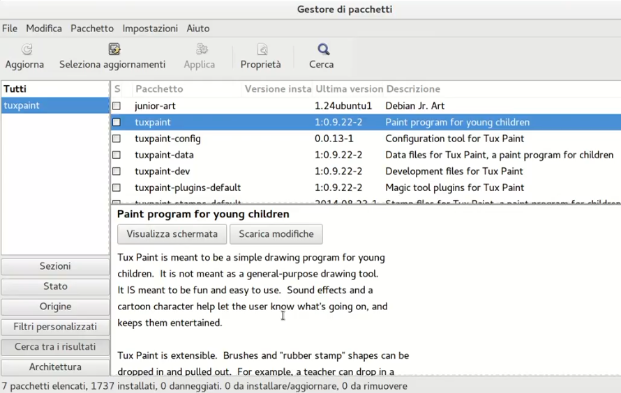Mark the tuxpaint-plugins-default checkbox
Image resolution: width=621 pixels, height=393 pixels.
tap(117, 187)
